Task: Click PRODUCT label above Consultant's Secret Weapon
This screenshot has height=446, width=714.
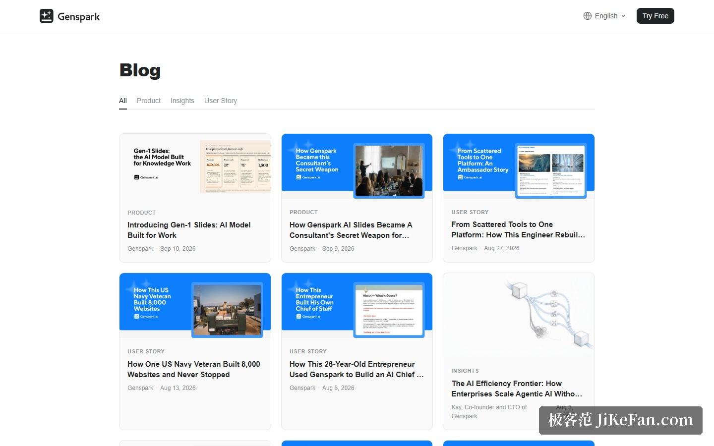Action: [303, 212]
